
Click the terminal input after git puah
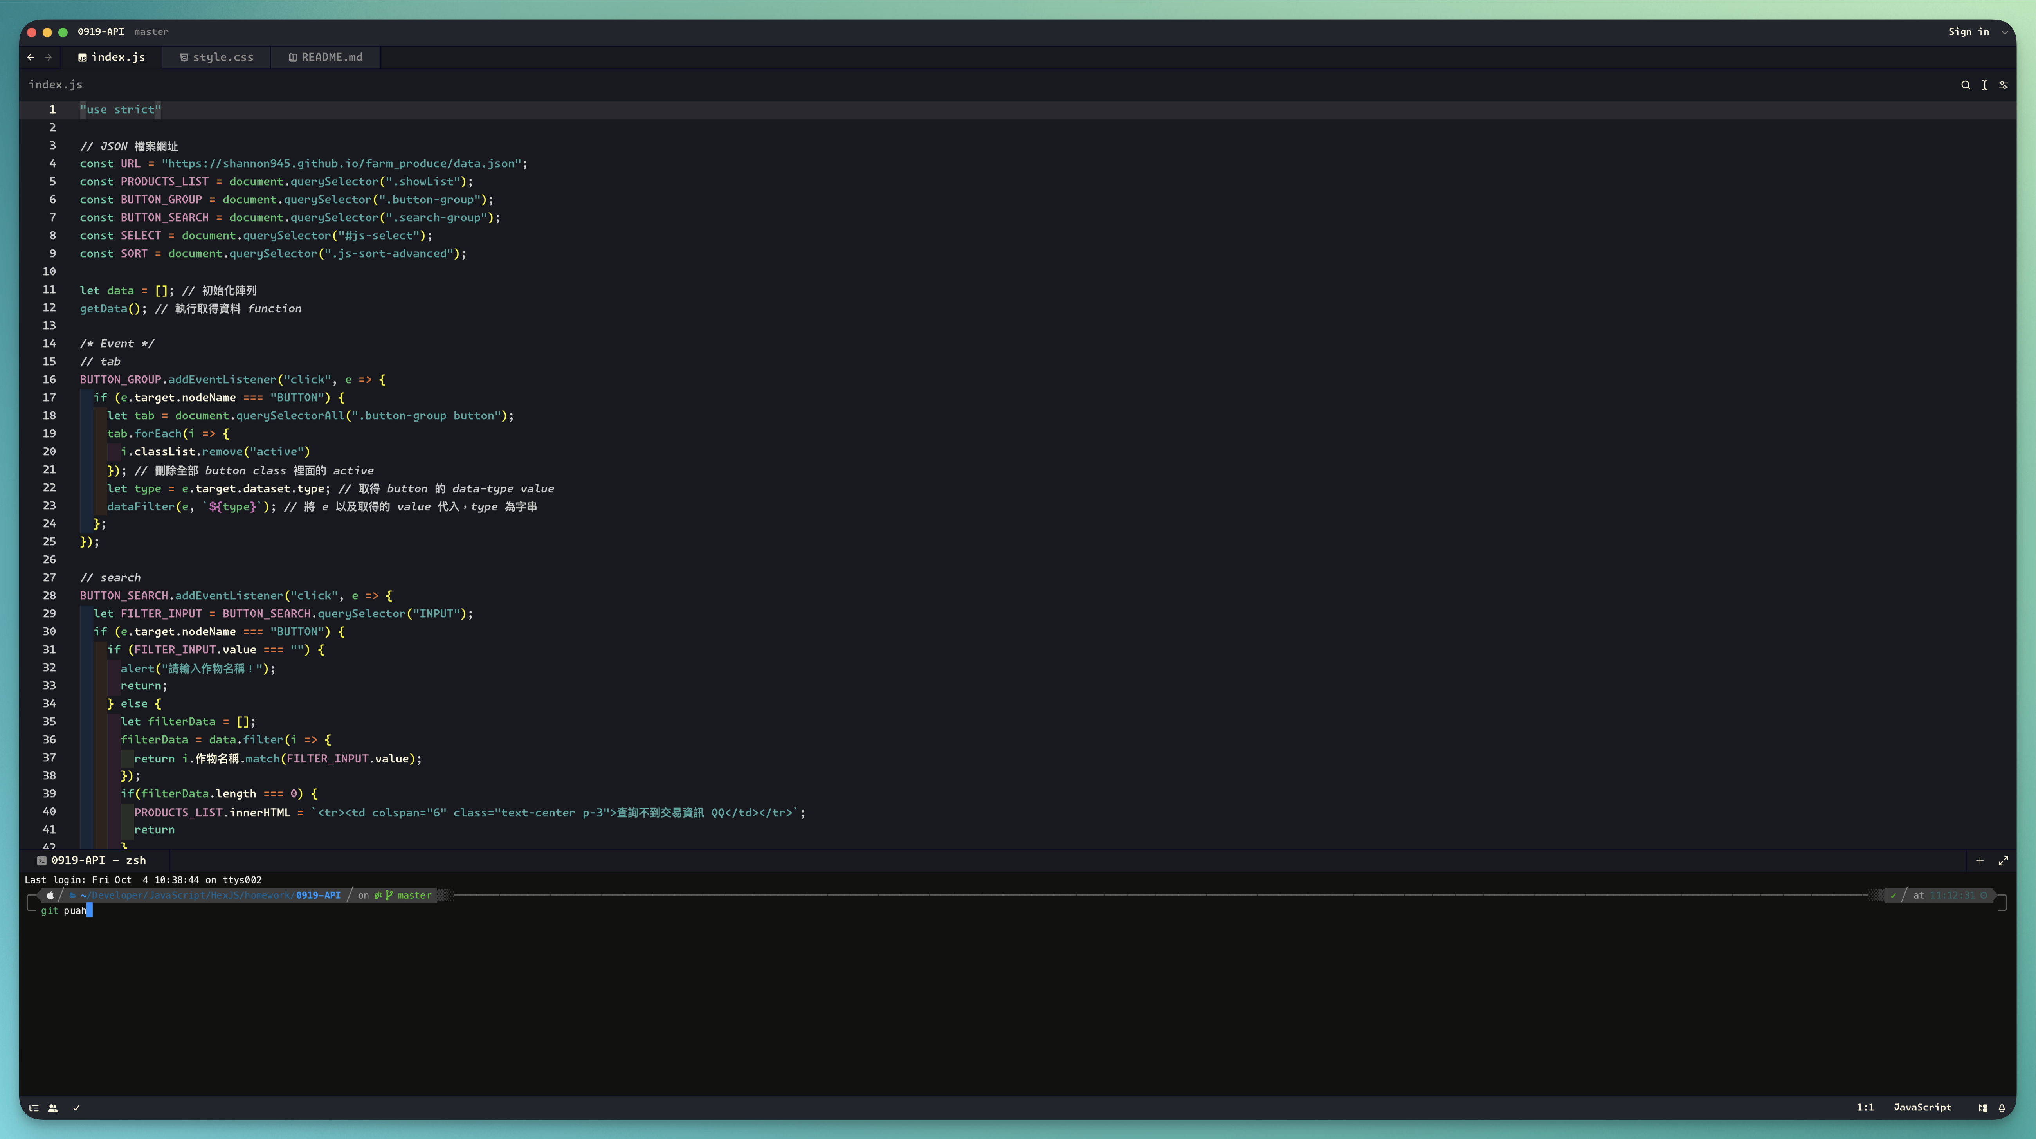(89, 910)
